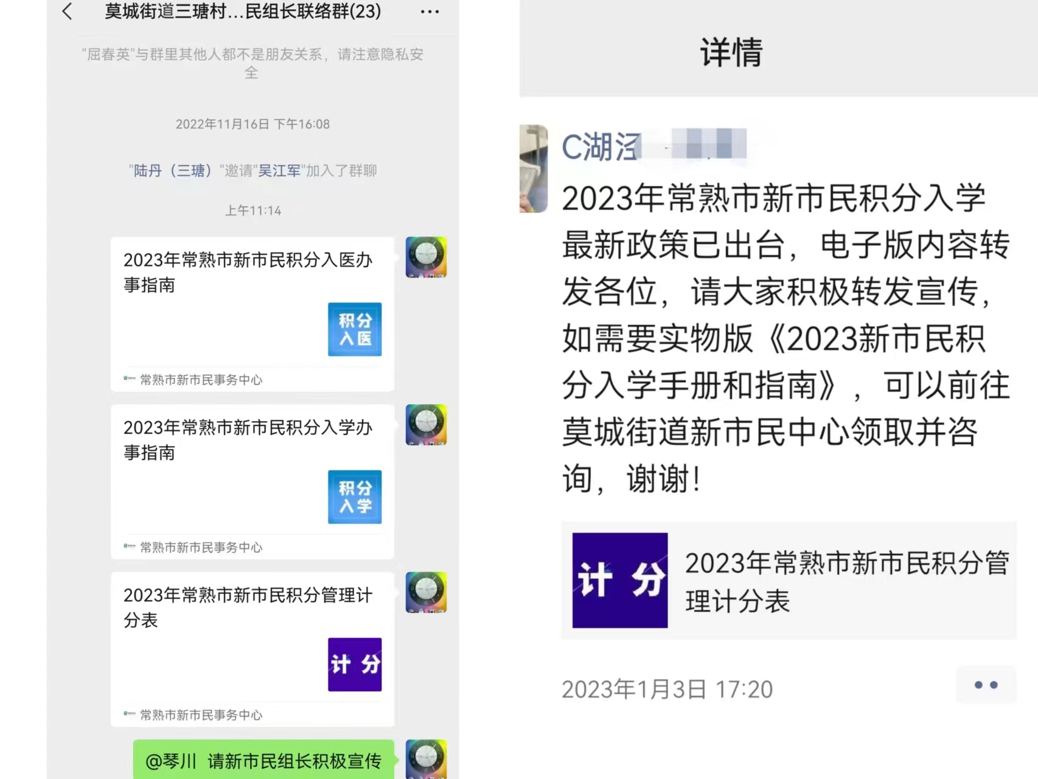Tap the green @琴川 message bubble
1038x779 pixels.
coord(263,760)
